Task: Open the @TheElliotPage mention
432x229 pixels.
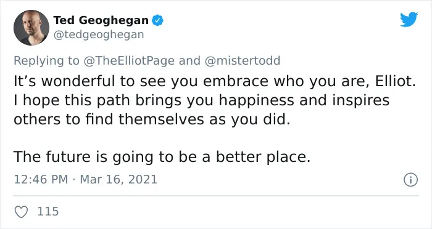Action: point(128,60)
